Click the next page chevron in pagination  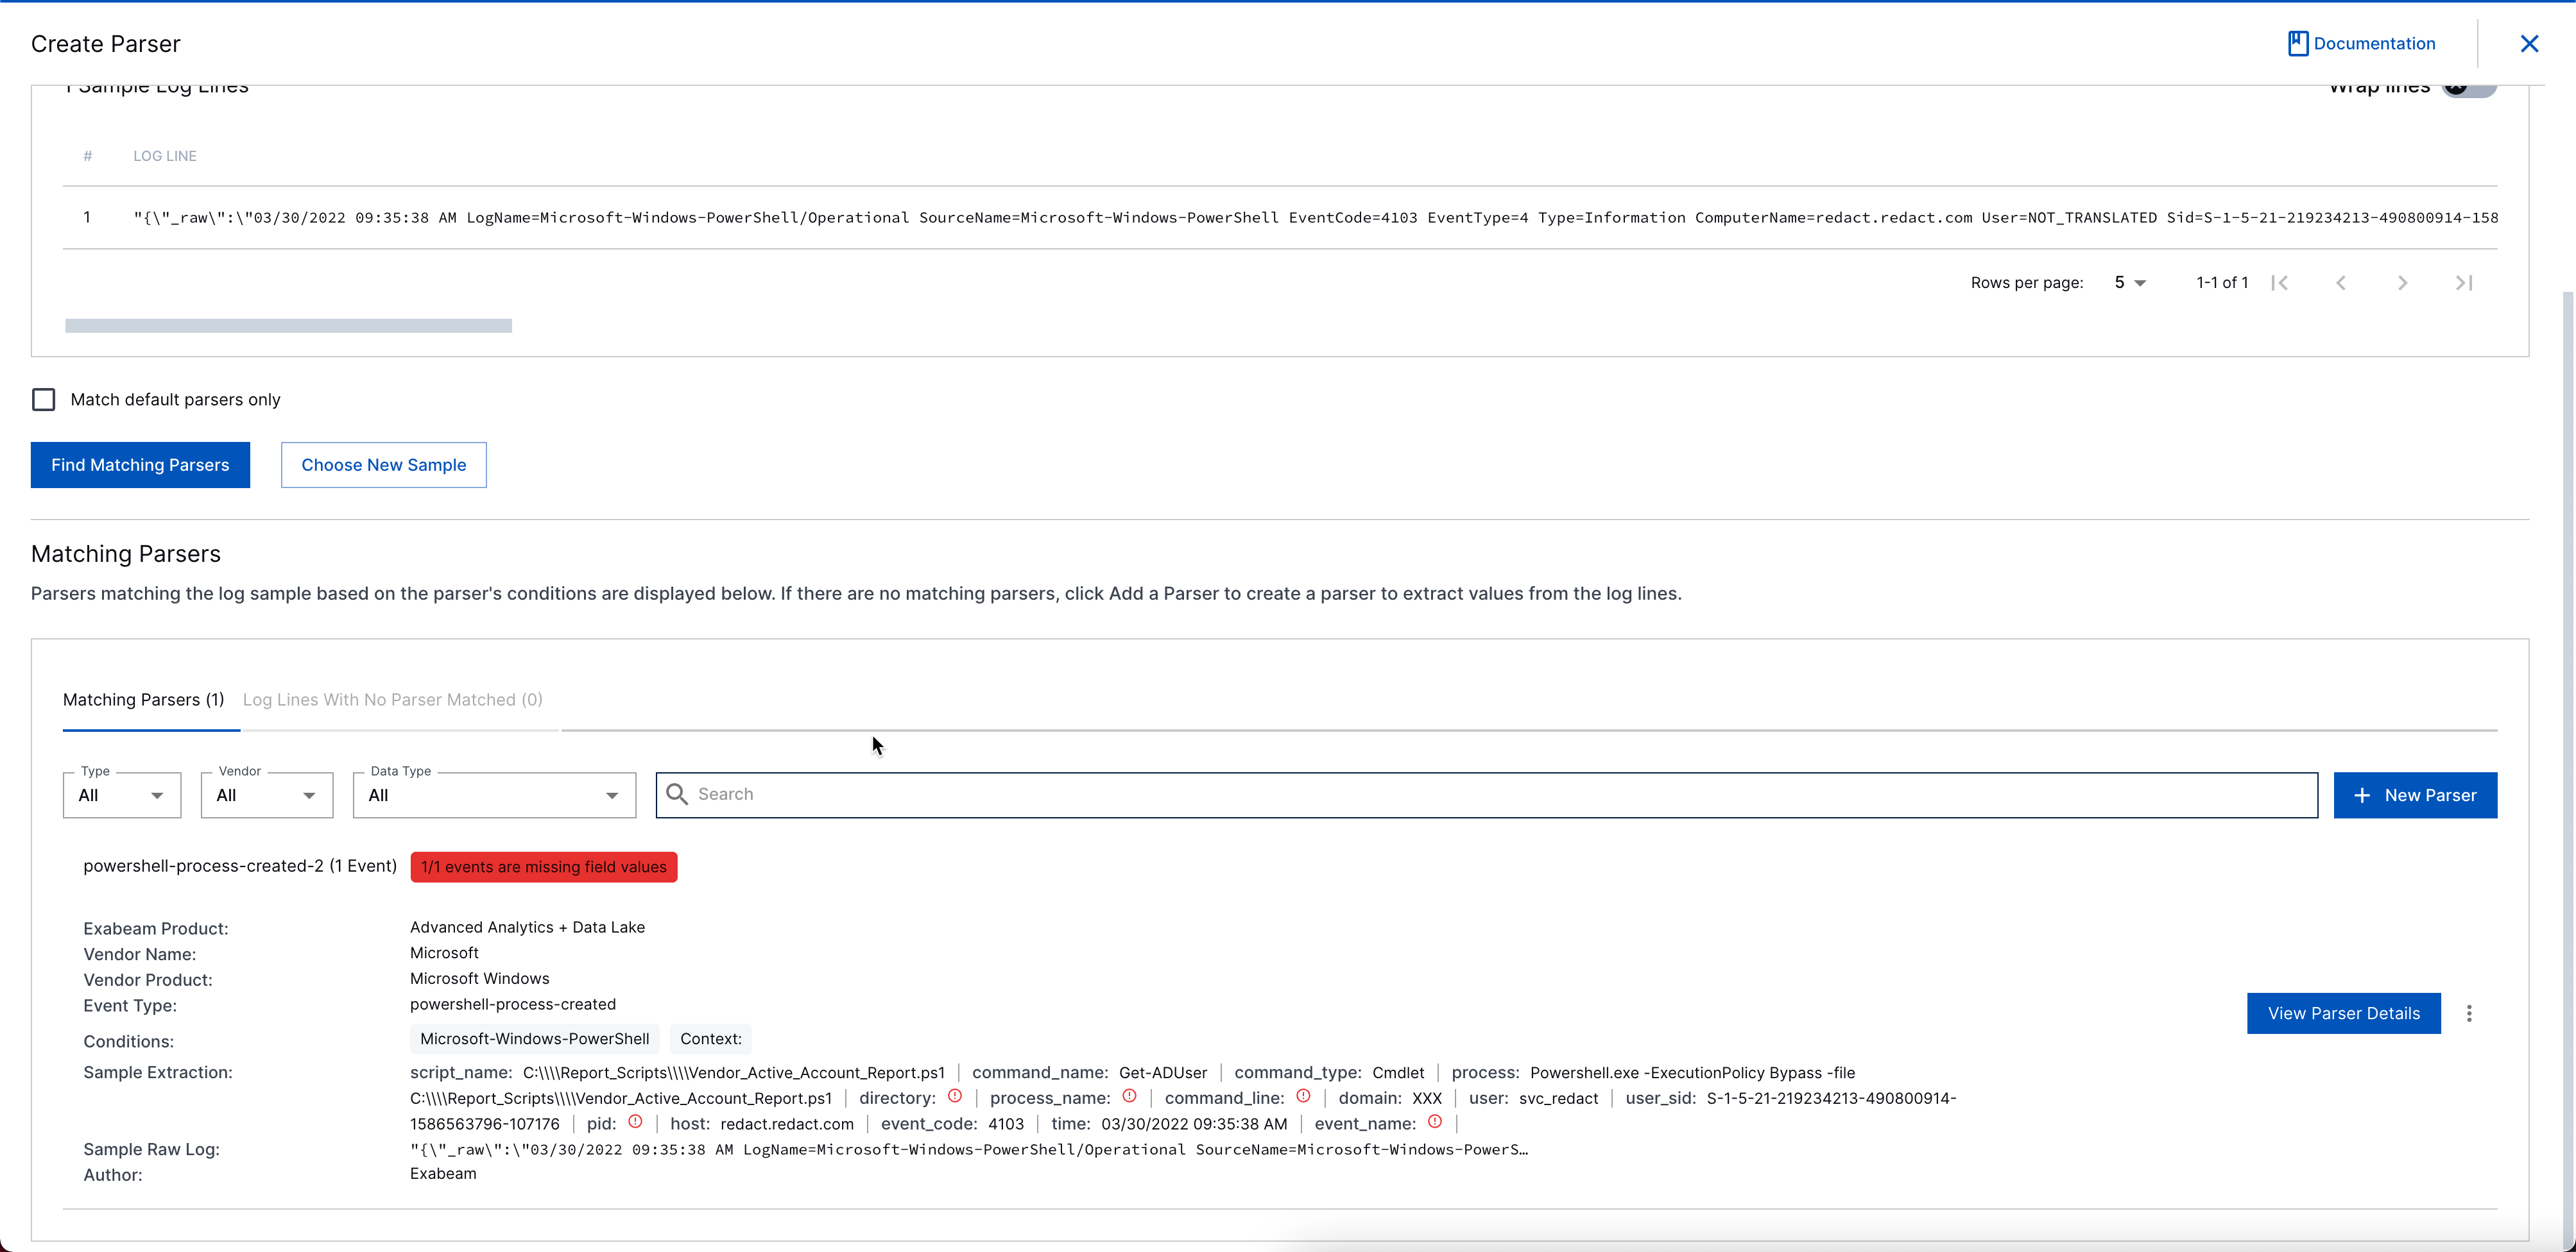tap(2403, 282)
